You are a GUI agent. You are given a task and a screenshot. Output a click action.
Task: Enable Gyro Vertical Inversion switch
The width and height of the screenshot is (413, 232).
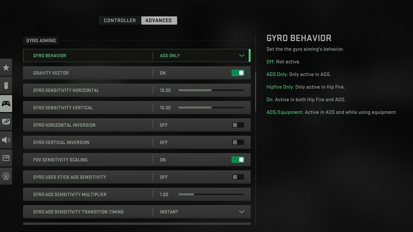[238, 142]
